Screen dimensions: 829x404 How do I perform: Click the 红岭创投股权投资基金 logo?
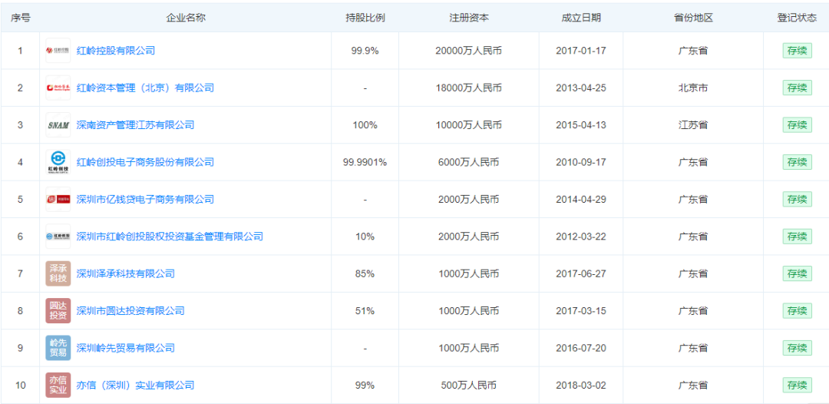pyautogui.click(x=58, y=237)
